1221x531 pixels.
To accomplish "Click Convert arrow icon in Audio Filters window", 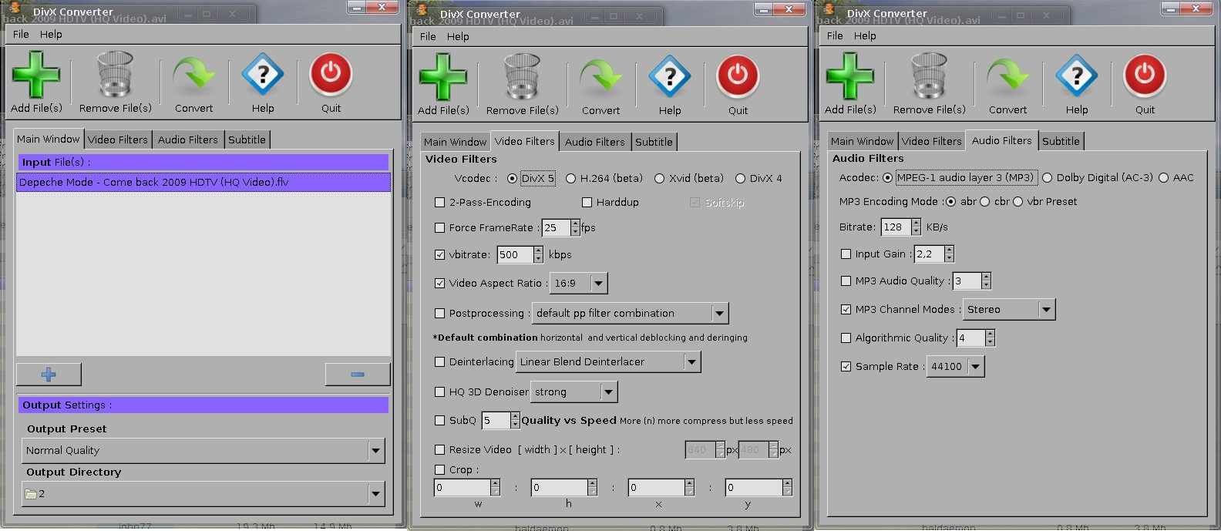I will [x=1007, y=76].
